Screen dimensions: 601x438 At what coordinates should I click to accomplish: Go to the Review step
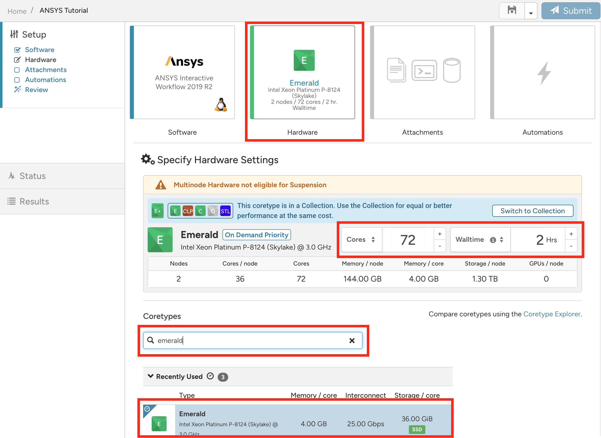click(36, 90)
